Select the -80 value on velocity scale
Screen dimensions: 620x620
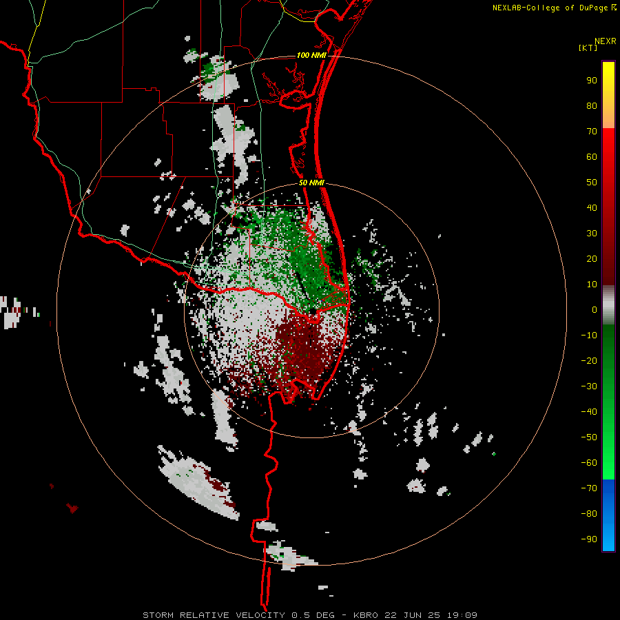[589, 514]
